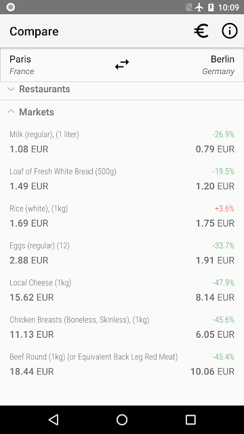Tap the Android back button
This screenshot has width=244, height=434.
[54, 420]
